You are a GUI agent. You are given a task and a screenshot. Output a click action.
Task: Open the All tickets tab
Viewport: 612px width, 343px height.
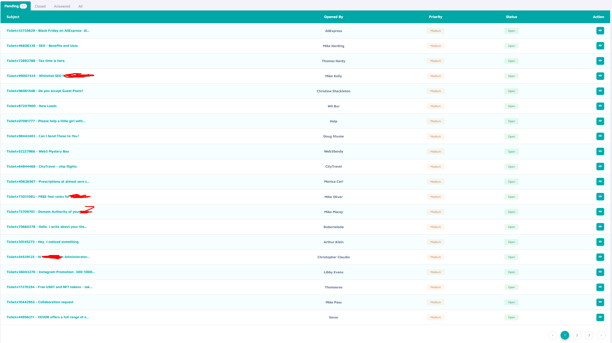pyautogui.click(x=80, y=6)
